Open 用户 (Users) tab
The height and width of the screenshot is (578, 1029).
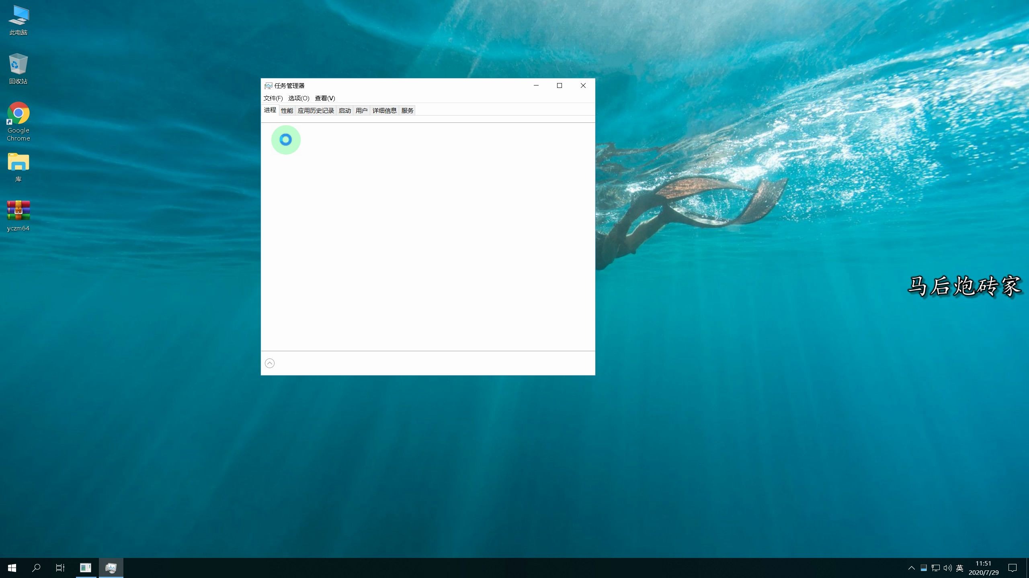pos(361,110)
